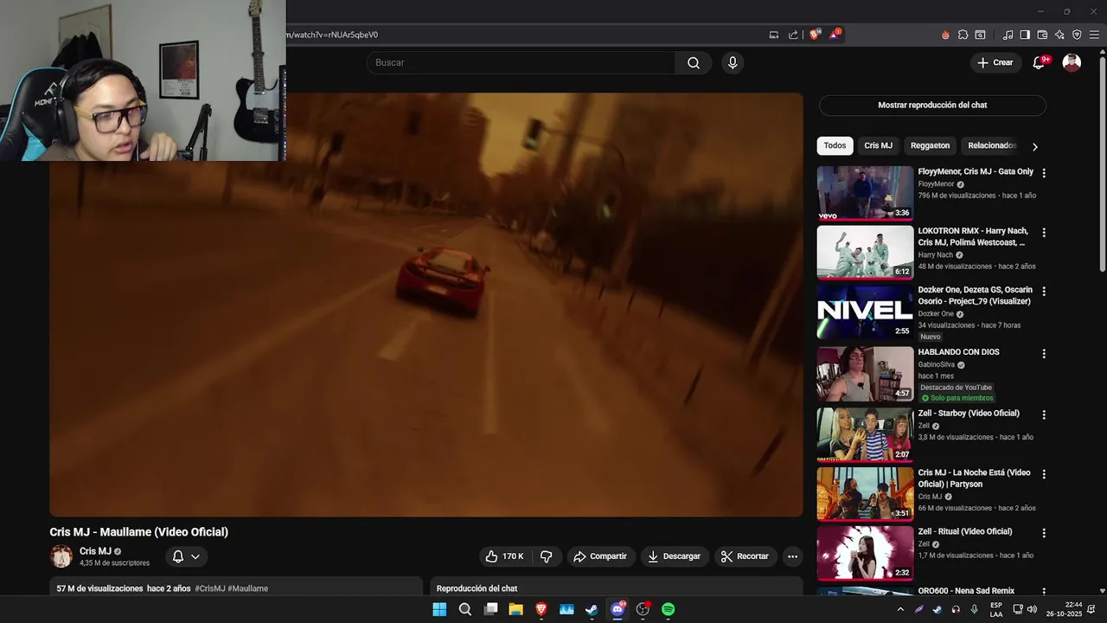Viewport: 1107px width, 623px height.
Task: Click the install app icon in address bar
Action: pyautogui.click(x=774, y=35)
